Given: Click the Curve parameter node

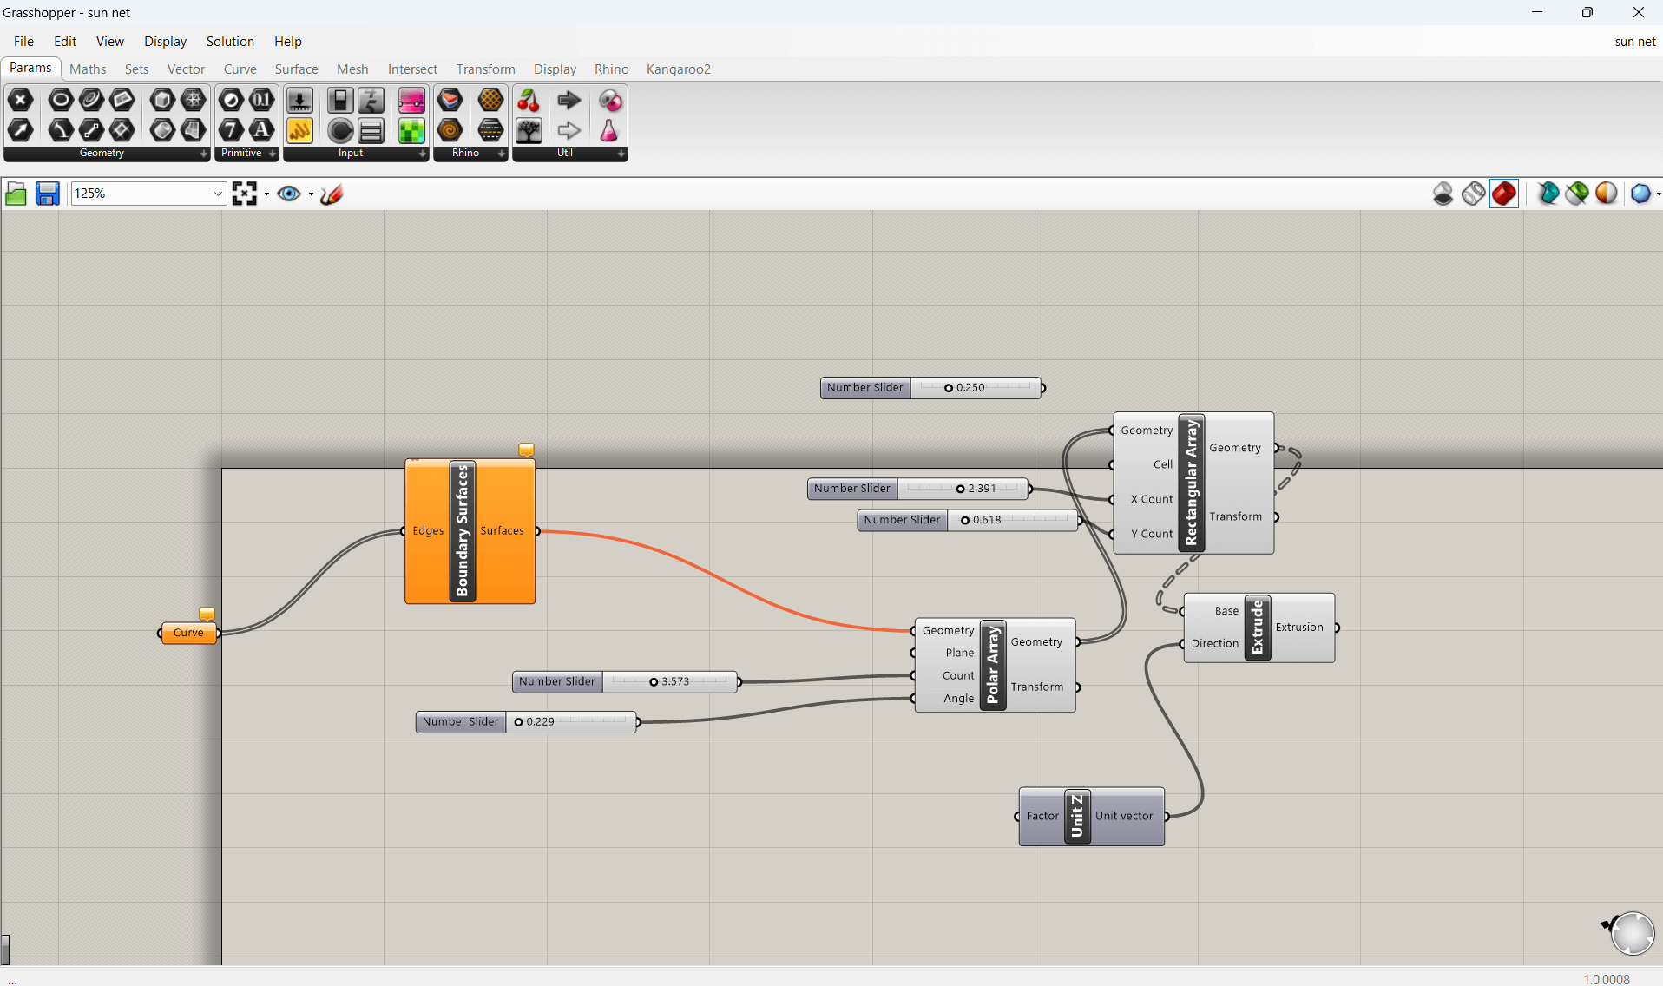Looking at the screenshot, I should pos(188,633).
